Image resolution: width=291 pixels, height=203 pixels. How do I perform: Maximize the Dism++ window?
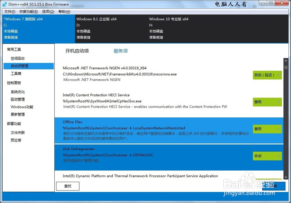(x=271, y=3)
